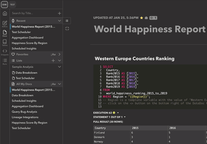Collapse the Recent section chevron

(60, 21)
